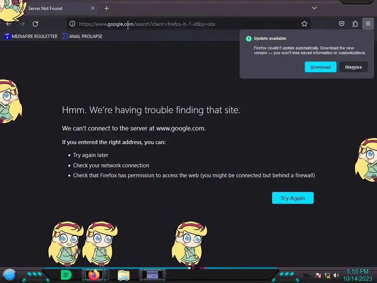Open File Explorer from taskbar

(x=124, y=275)
